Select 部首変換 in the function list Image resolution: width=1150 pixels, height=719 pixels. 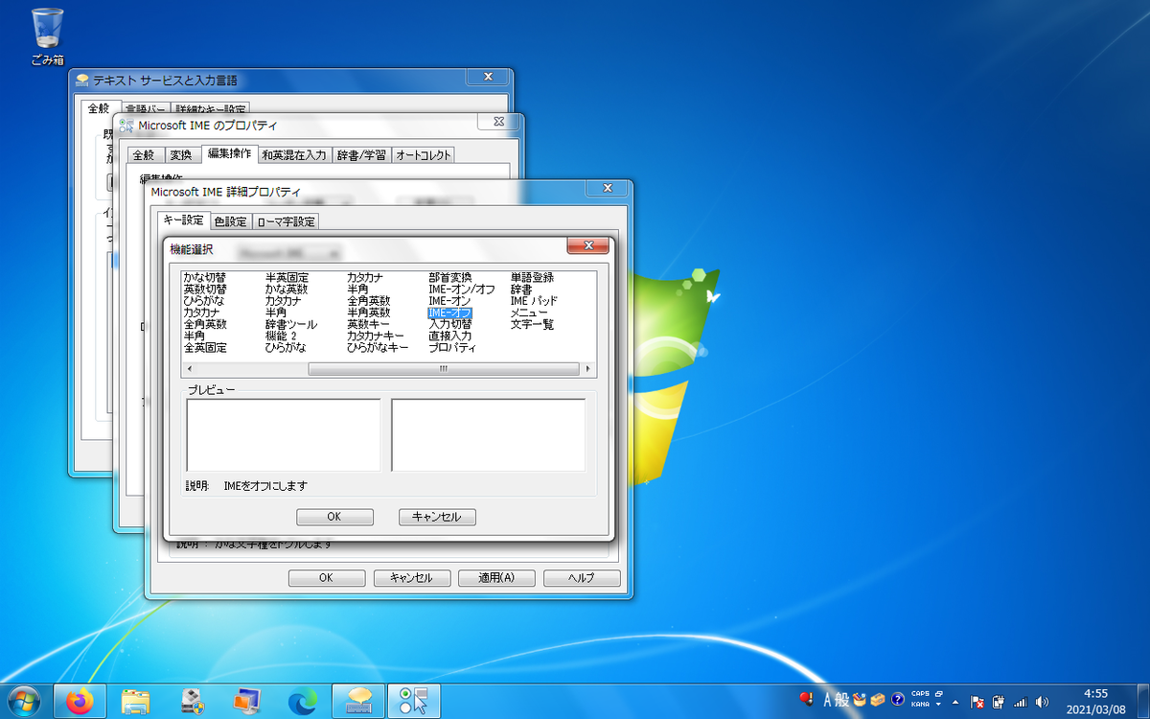pyautogui.click(x=450, y=278)
